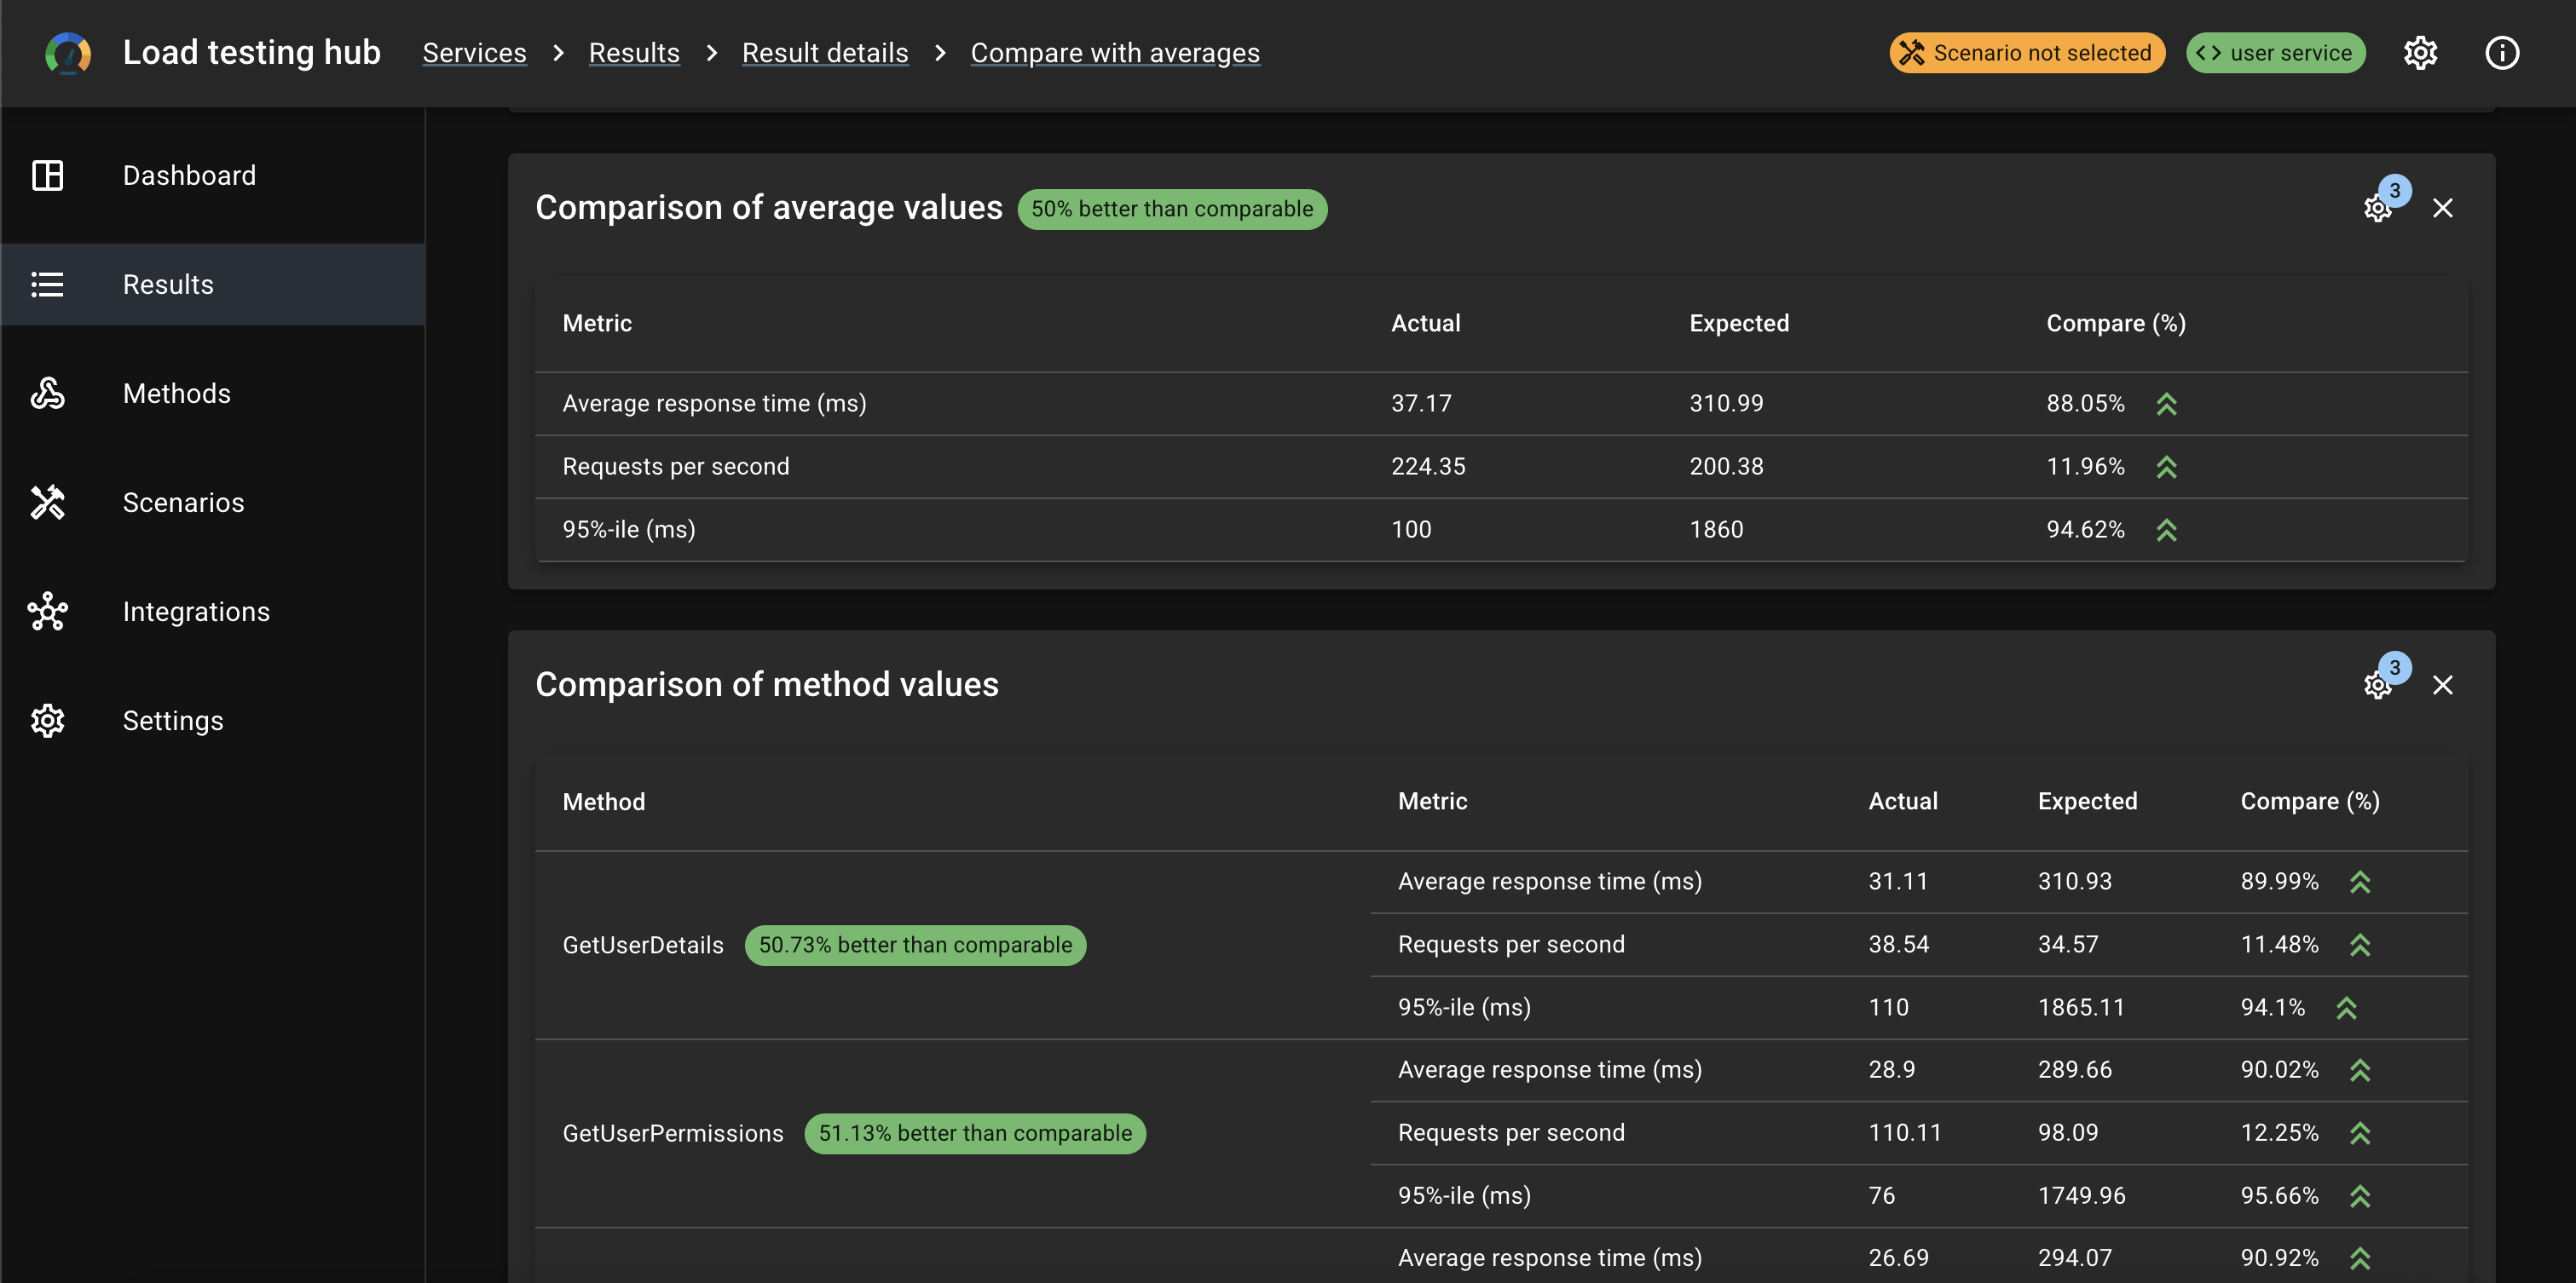Click the 51.13% better than comparable badge
Image resolution: width=2576 pixels, height=1283 pixels.
[x=975, y=1133]
